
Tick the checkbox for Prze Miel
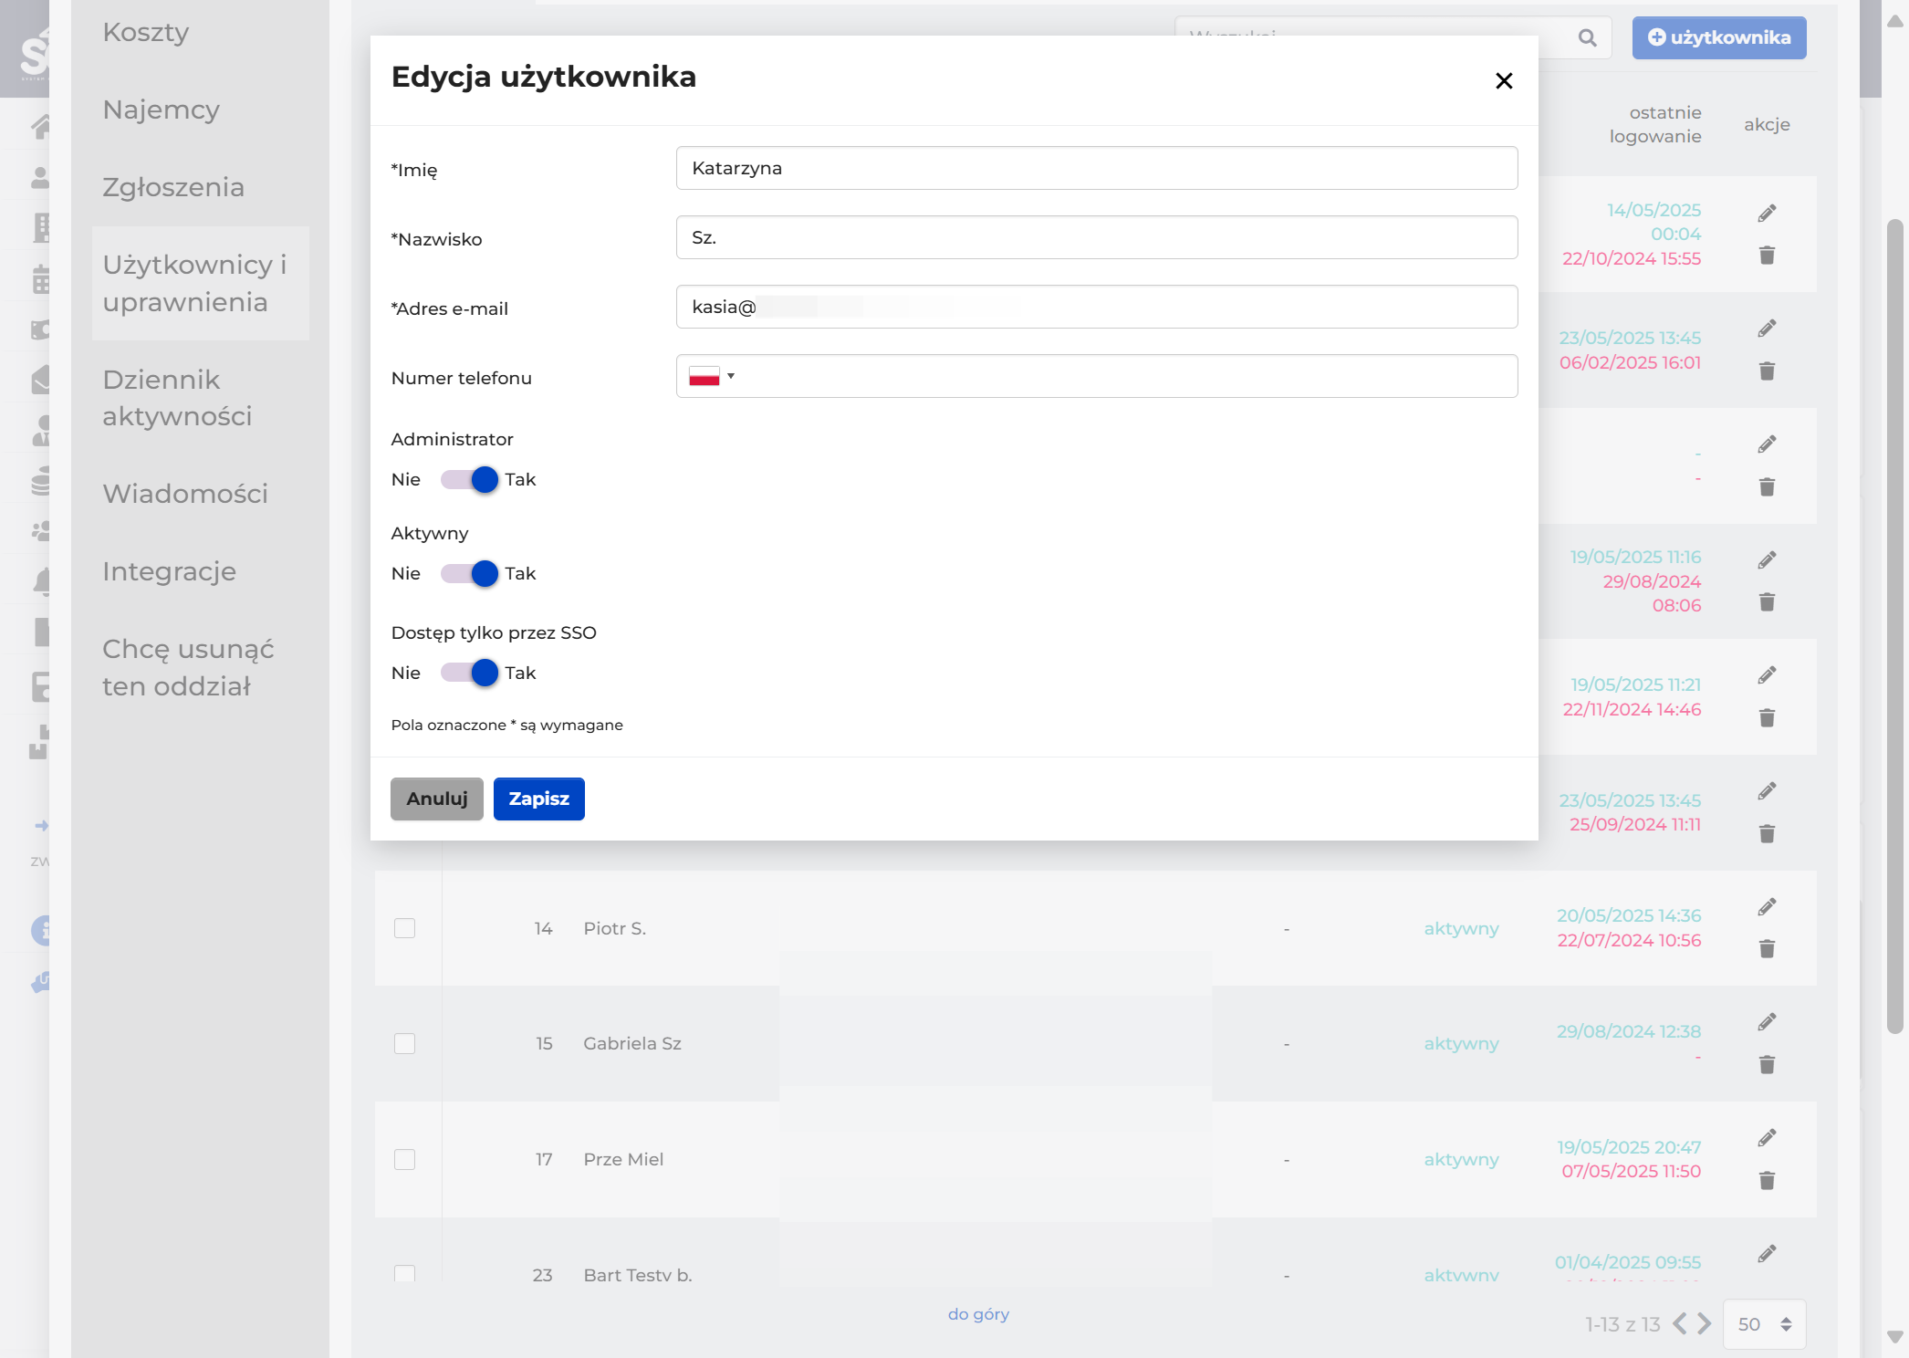tap(404, 1159)
